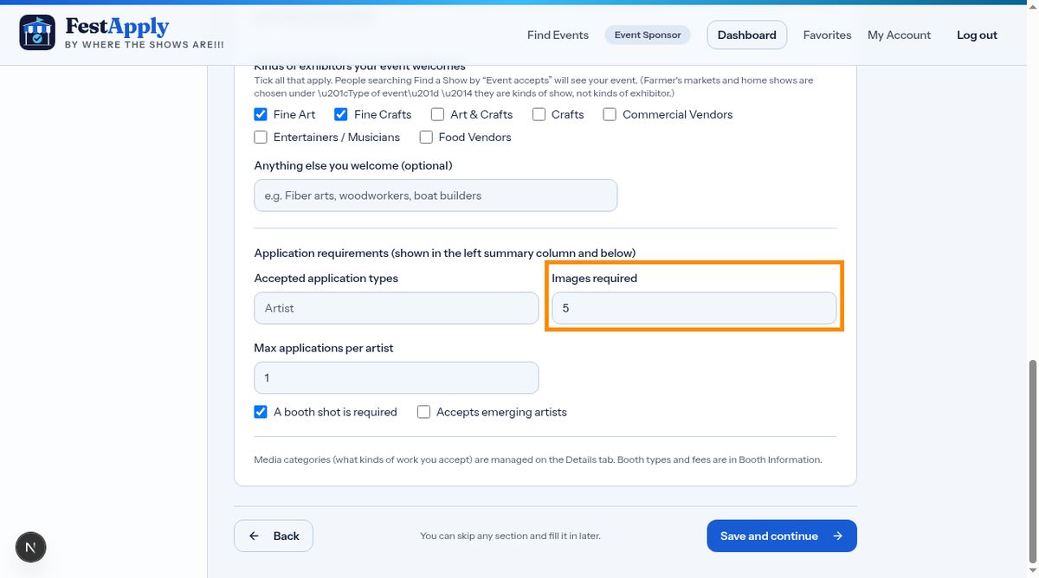
Task: Click the 'Media categories' footnote text
Action: coord(538,459)
